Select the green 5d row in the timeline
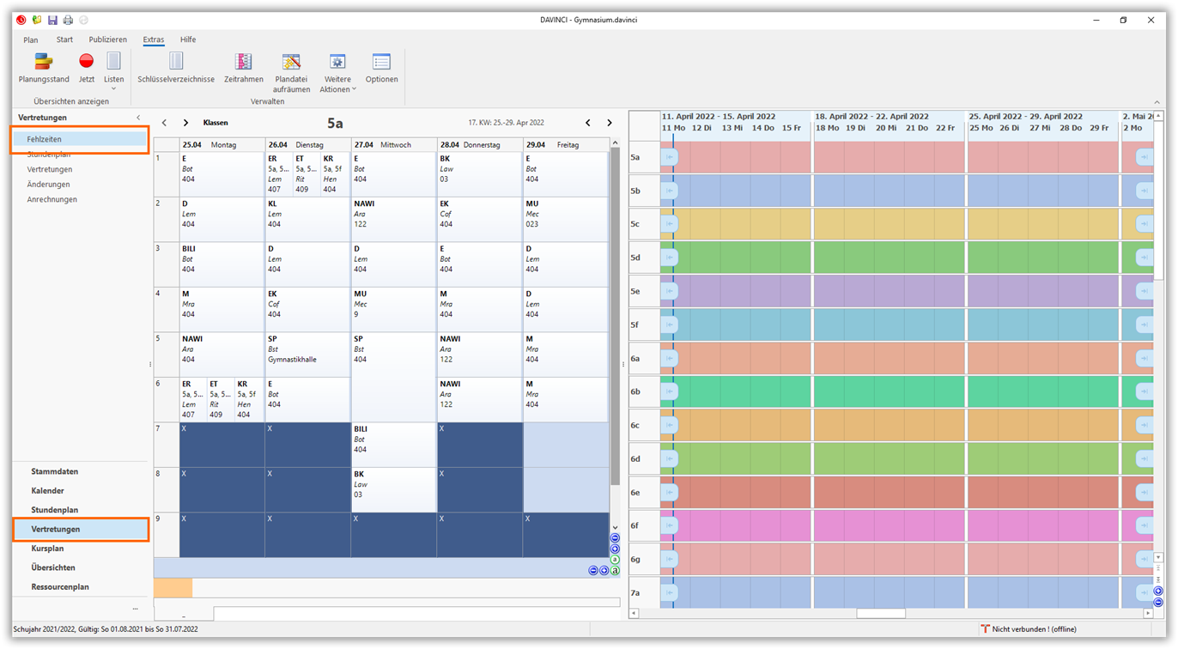The width and height of the screenshot is (1178, 649). click(x=893, y=258)
